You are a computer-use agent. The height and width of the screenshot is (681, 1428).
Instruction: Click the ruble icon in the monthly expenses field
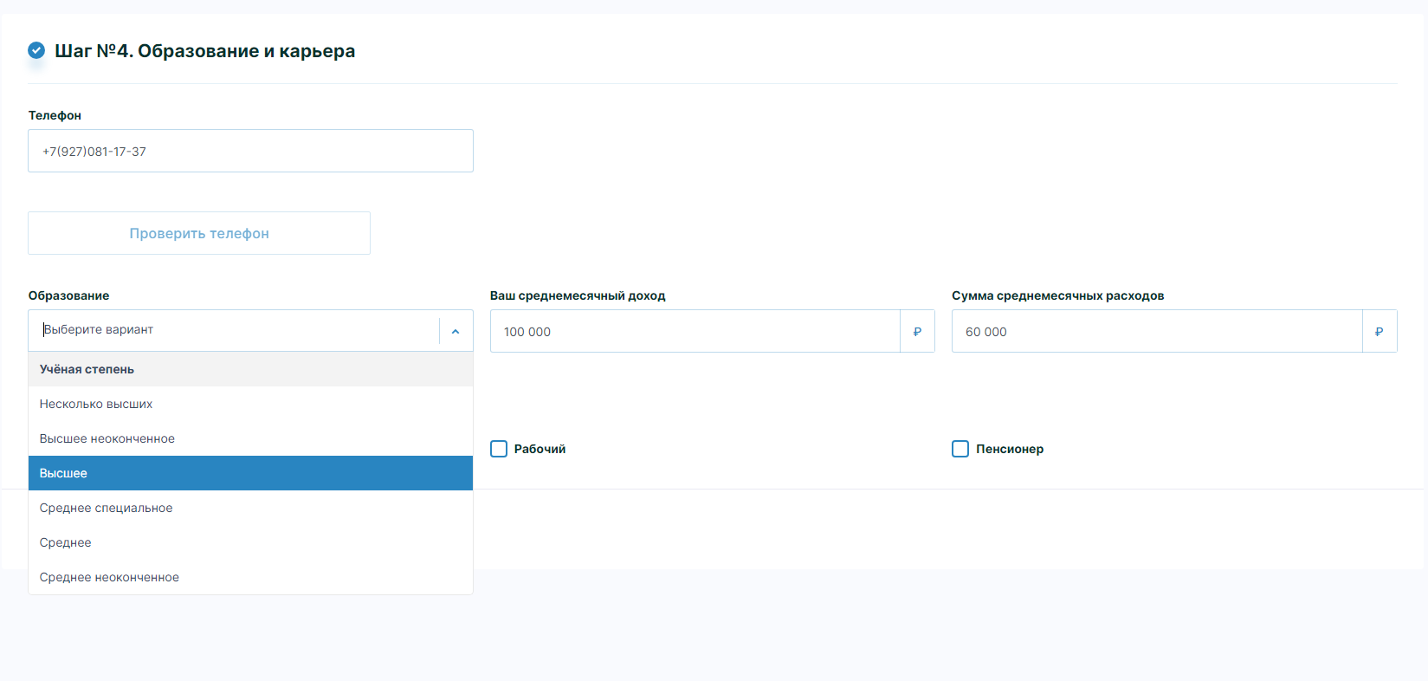click(1379, 332)
